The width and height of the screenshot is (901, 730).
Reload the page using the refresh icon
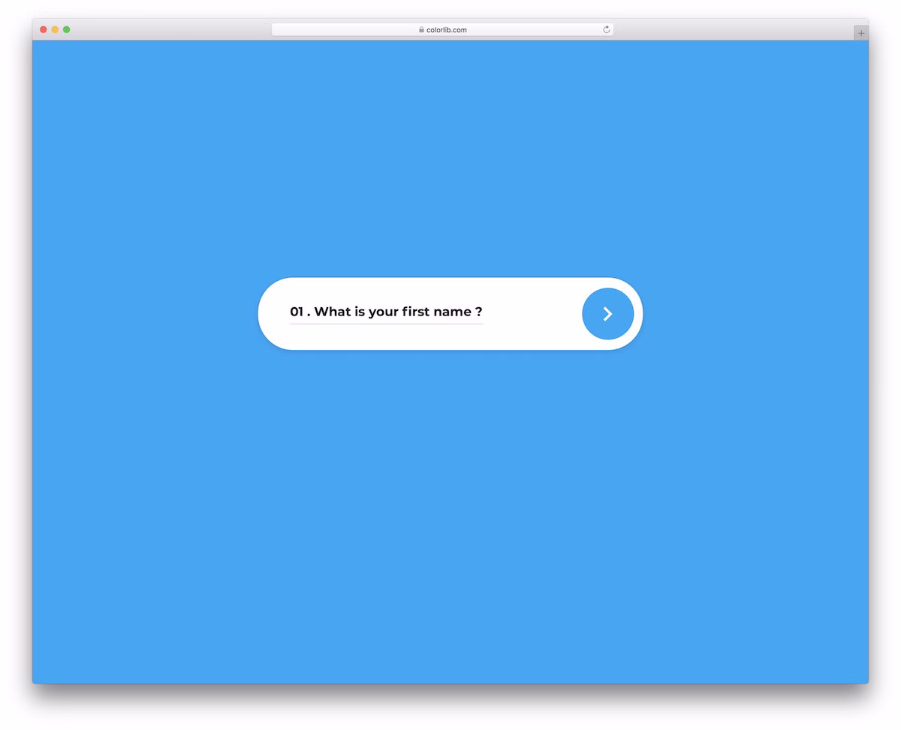pos(607,29)
